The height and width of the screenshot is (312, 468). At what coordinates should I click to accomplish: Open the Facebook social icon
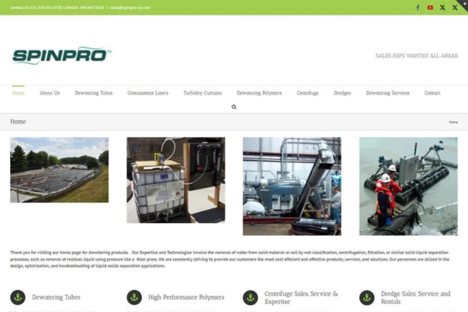pos(418,7)
